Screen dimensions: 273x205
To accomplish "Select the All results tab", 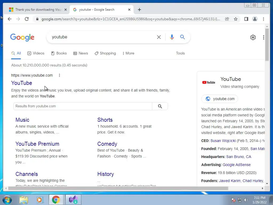I will (x=16, y=53).
